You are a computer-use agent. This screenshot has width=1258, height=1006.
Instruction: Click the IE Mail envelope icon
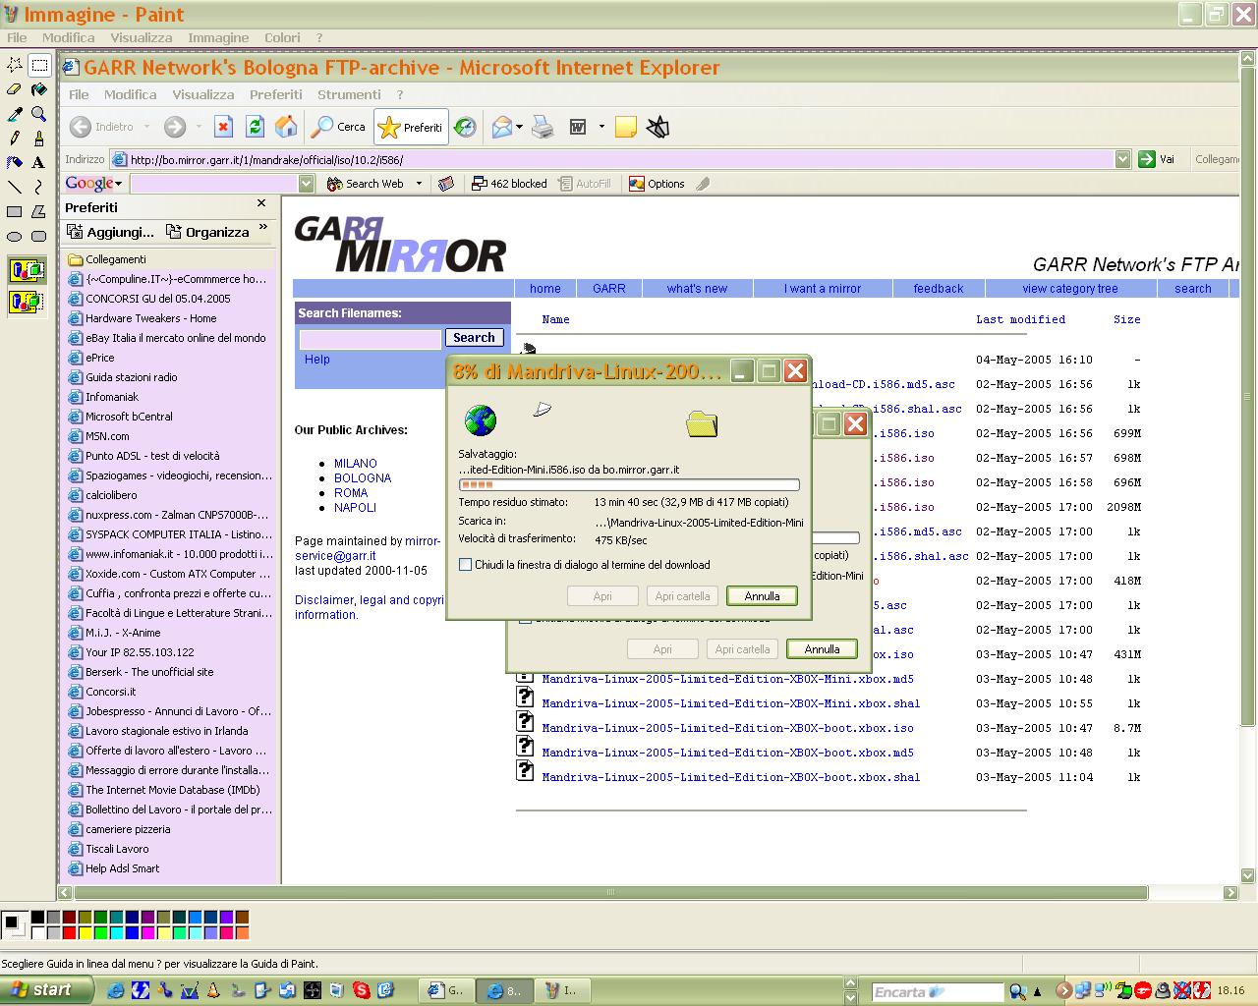502,127
